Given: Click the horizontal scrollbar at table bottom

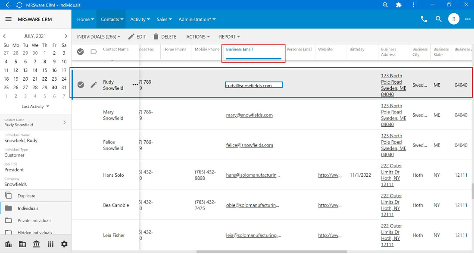Looking at the screenshot, I should pos(271,251).
